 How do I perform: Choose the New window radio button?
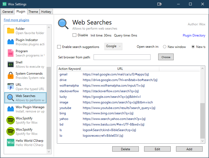[165, 47]
